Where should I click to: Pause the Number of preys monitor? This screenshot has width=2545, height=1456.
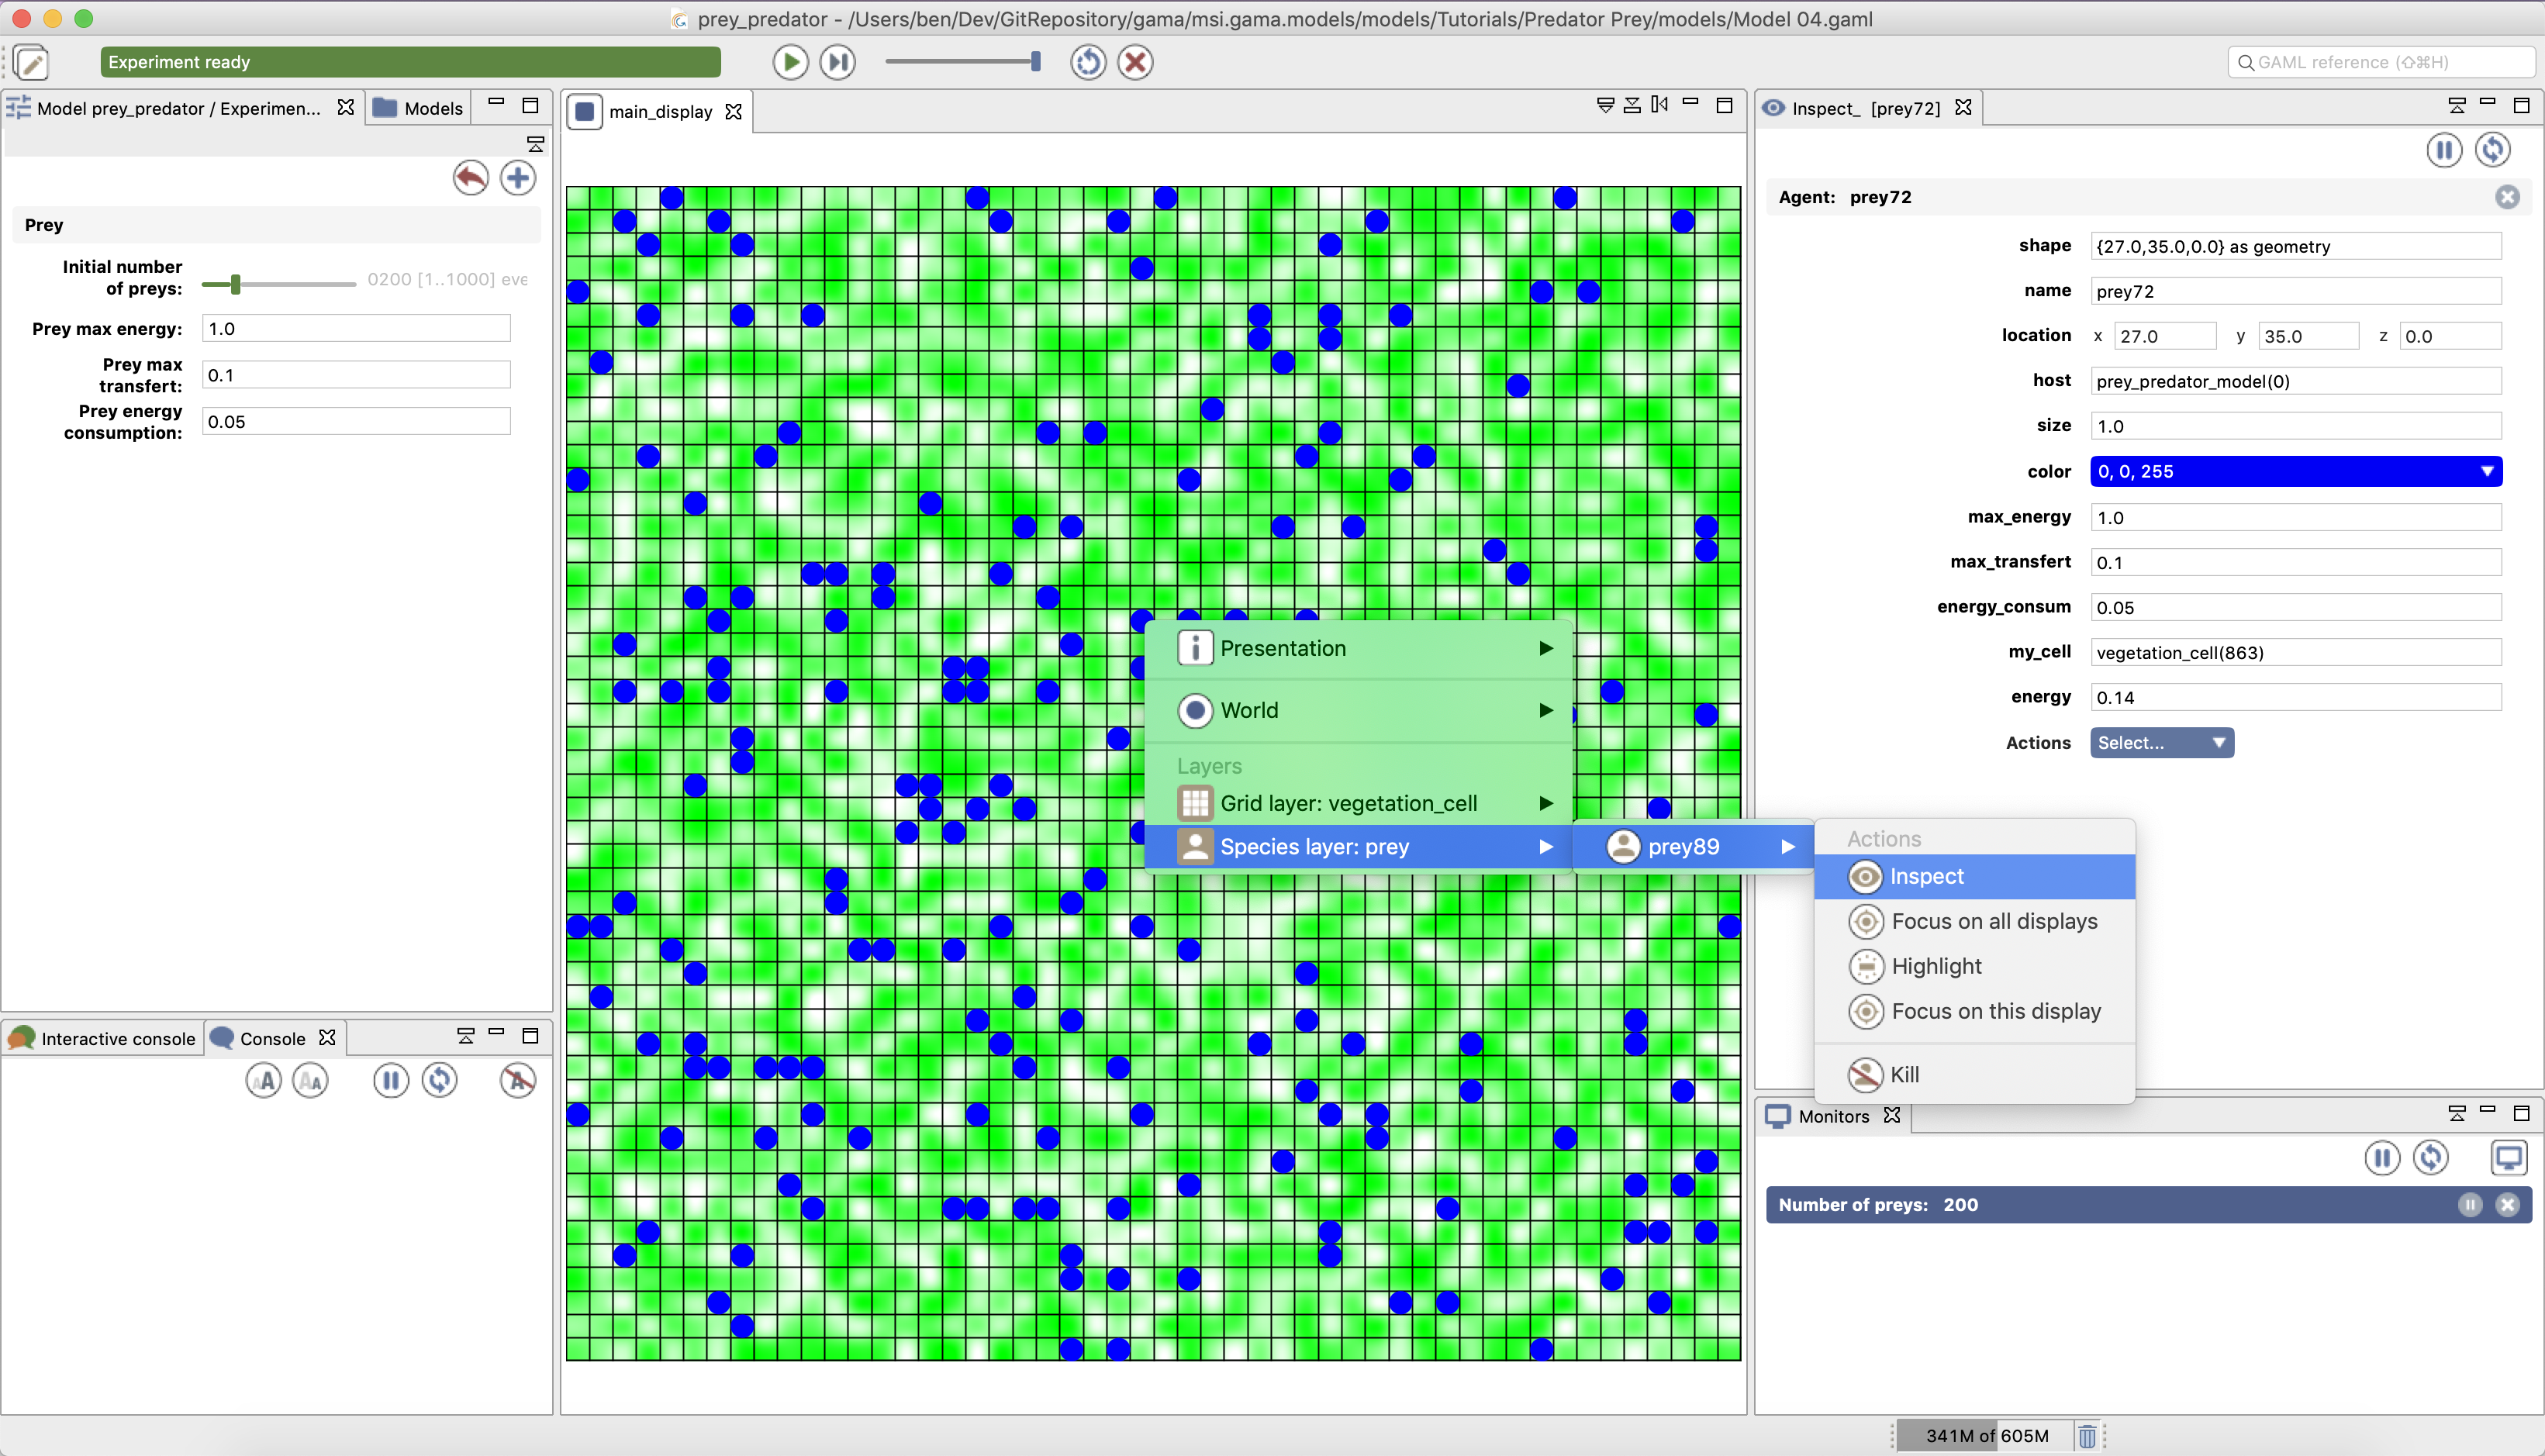click(2470, 1205)
